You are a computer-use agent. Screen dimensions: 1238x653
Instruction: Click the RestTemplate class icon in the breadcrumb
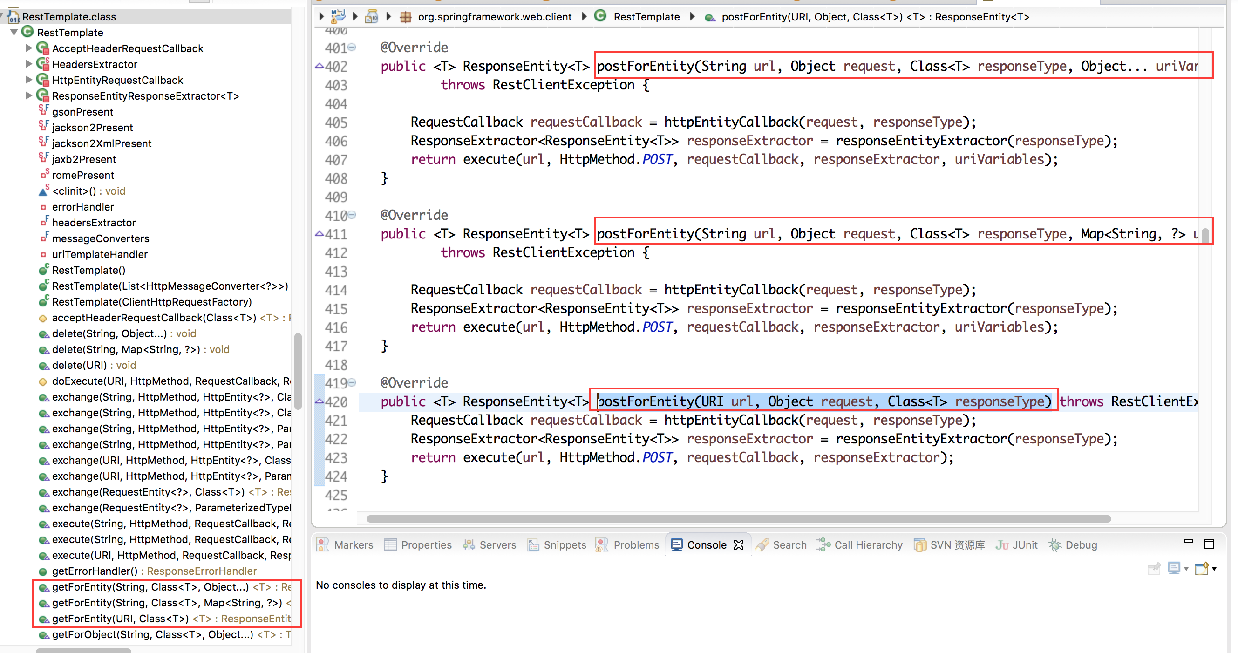[600, 16]
